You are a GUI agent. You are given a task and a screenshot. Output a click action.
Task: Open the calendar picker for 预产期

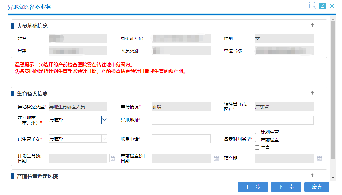319,158
